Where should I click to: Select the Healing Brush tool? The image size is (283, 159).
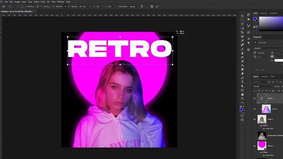[242, 45]
